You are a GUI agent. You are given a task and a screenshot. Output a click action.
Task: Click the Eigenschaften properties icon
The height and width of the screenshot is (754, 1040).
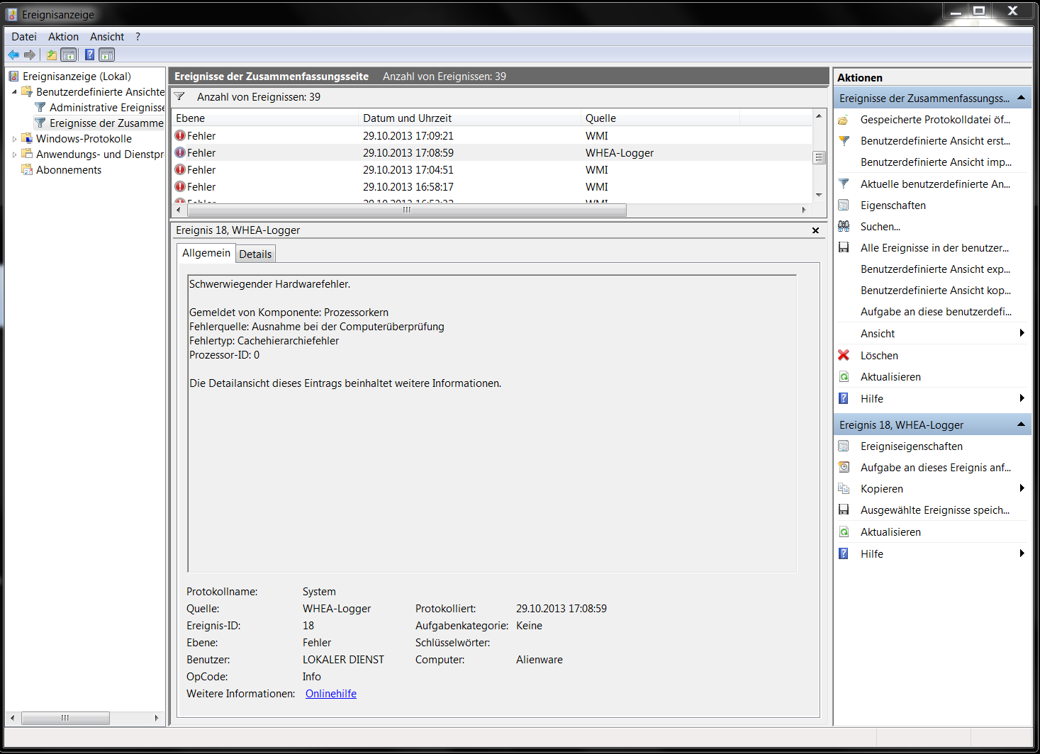(844, 206)
